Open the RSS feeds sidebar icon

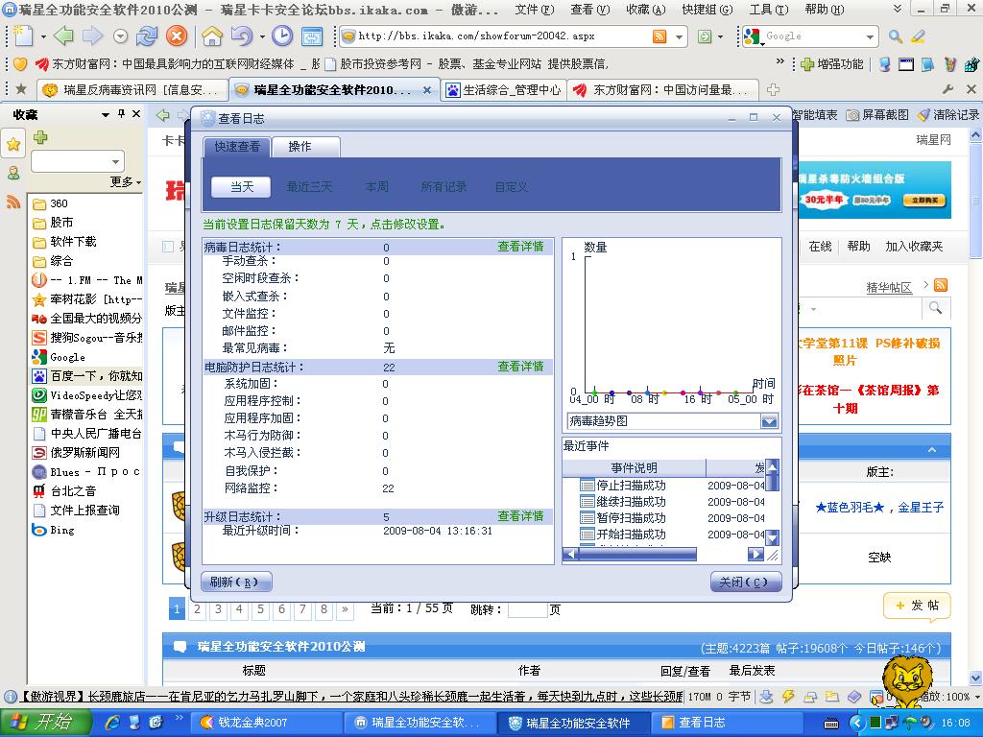pyautogui.click(x=13, y=202)
